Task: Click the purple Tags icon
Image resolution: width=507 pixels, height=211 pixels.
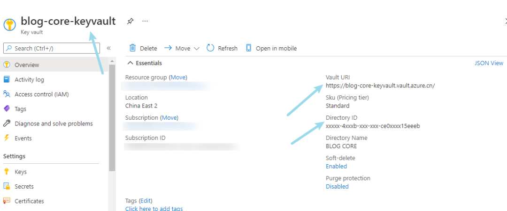Action: click(x=7, y=109)
